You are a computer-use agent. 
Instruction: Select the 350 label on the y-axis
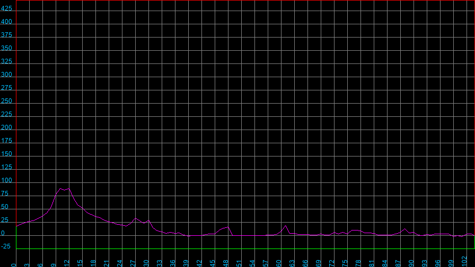coord(6,49)
